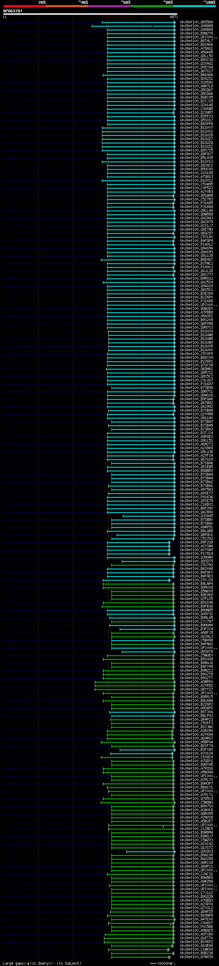Viewport: 219px width, 966px height.
Task: Select the UniRef100_C5XW95 label
Action: tap(196, 184)
